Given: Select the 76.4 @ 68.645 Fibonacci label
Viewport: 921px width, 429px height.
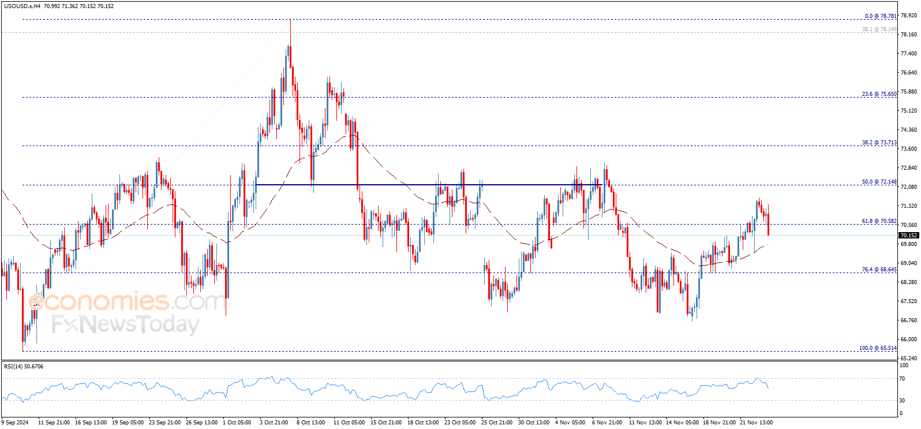Looking at the screenshot, I should [x=879, y=270].
